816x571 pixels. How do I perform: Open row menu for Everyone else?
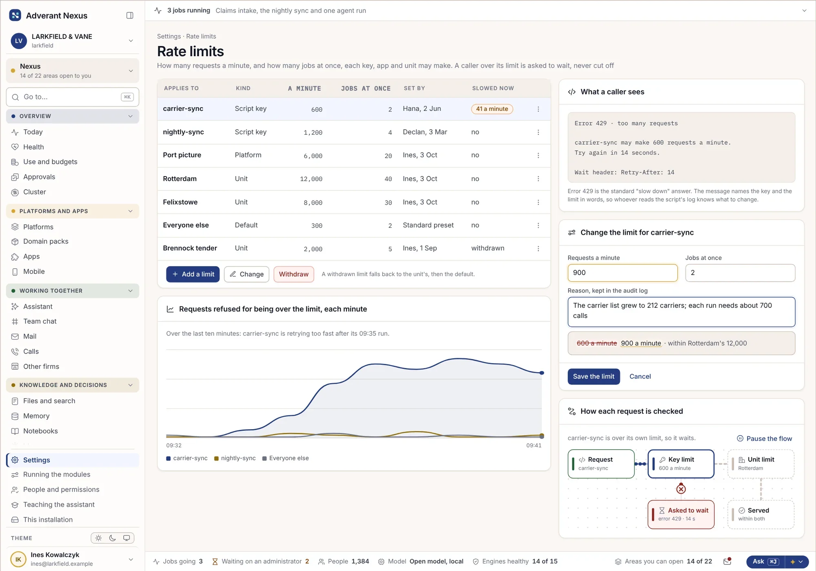[x=538, y=225]
